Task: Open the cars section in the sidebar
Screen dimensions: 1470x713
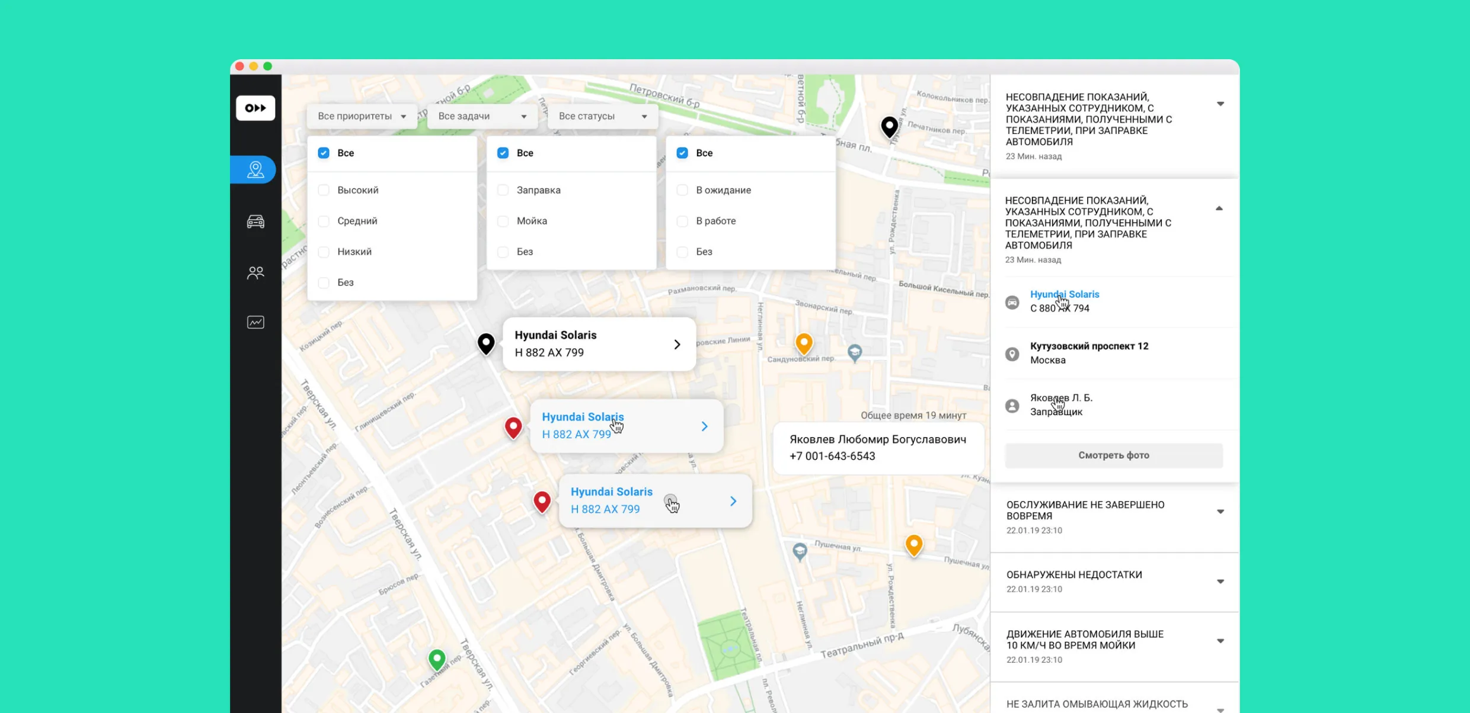Action: point(255,221)
